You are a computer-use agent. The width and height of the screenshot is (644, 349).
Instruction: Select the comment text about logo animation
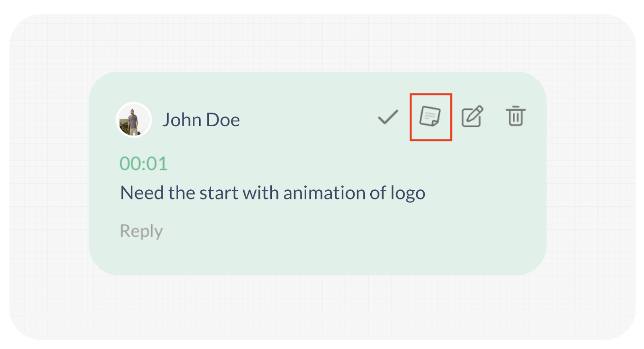coord(272,193)
